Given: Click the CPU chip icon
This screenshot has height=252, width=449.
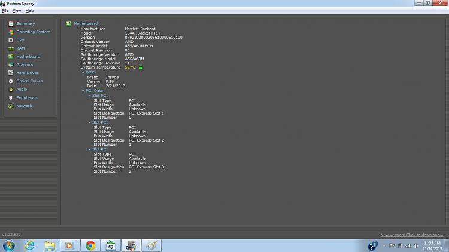Looking at the screenshot, I should pos(11,40).
